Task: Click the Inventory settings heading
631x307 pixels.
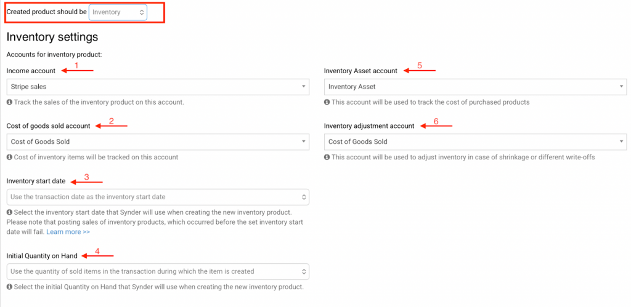Action: coord(52,37)
